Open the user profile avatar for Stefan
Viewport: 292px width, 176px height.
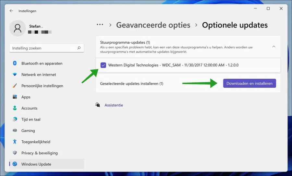coord(18,28)
